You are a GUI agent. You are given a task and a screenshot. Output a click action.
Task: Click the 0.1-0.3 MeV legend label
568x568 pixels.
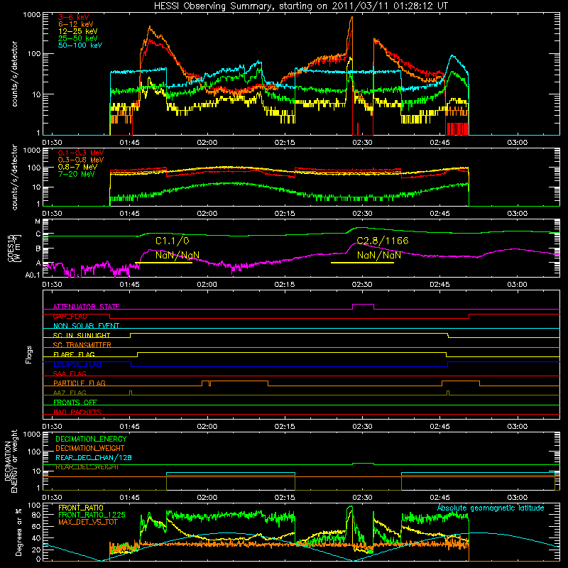pos(81,153)
